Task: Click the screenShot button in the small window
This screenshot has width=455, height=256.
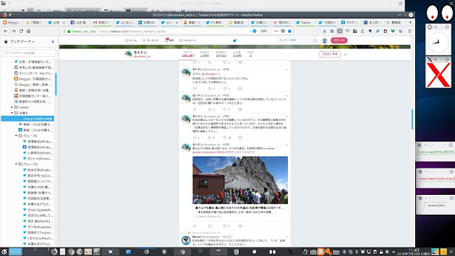Action: pyautogui.click(x=436, y=206)
